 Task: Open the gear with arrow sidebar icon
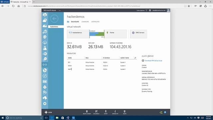pyautogui.click(x=45, y=54)
